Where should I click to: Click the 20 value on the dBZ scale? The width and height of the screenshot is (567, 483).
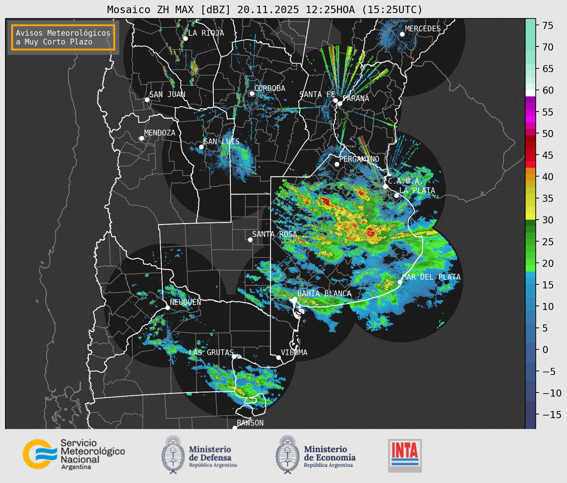click(547, 263)
